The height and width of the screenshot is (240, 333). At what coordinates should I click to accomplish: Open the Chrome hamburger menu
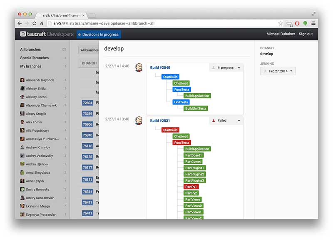313,24
